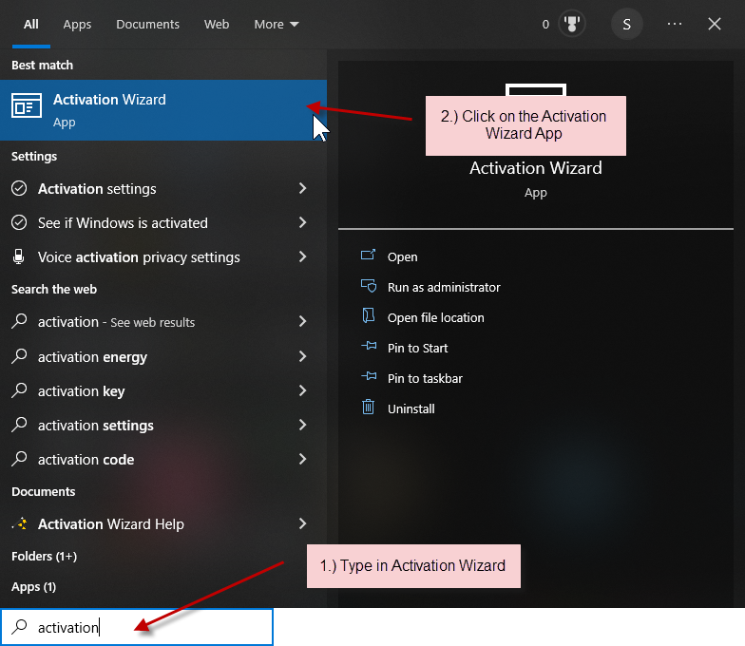Click the Run as administrator shield icon
The width and height of the screenshot is (745, 646).
[x=369, y=286]
